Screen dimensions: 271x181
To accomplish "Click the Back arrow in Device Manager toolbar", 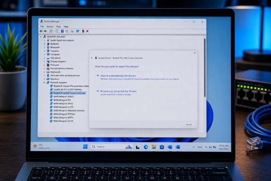I will [x=41, y=31].
